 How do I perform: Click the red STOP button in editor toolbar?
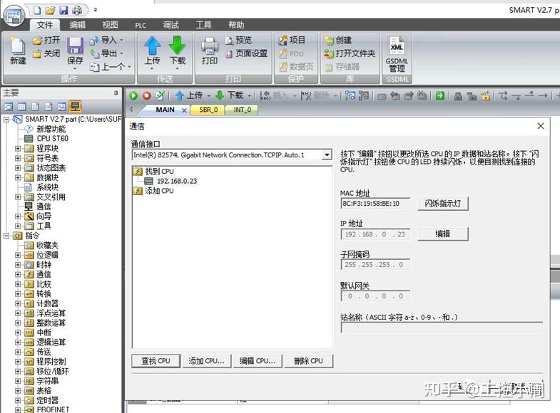[x=147, y=95]
